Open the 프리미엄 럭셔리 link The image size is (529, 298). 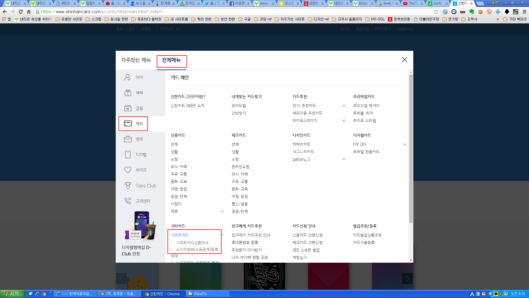pos(366,106)
